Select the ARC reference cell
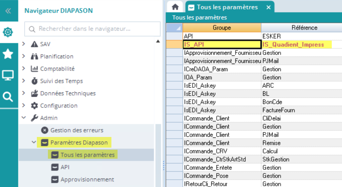Viewport: 342px width, 187px height. coord(301,85)
